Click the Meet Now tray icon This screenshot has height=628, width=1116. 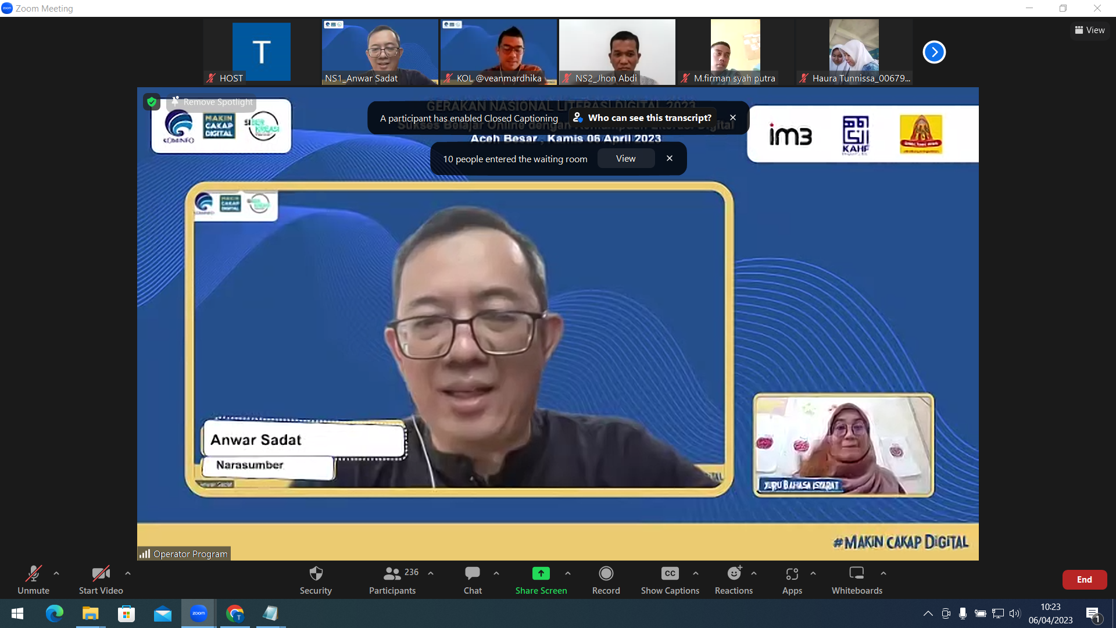946,613
